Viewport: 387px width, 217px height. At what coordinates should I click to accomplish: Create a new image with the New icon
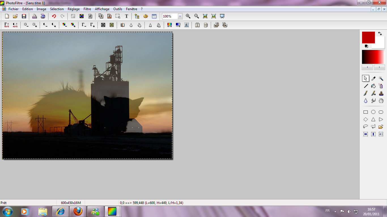tap(7, 16)
